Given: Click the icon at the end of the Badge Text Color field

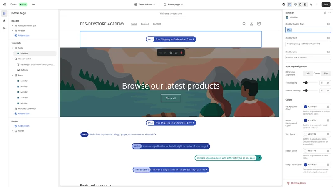Looking at the screenshot, I should coord(328,165).
